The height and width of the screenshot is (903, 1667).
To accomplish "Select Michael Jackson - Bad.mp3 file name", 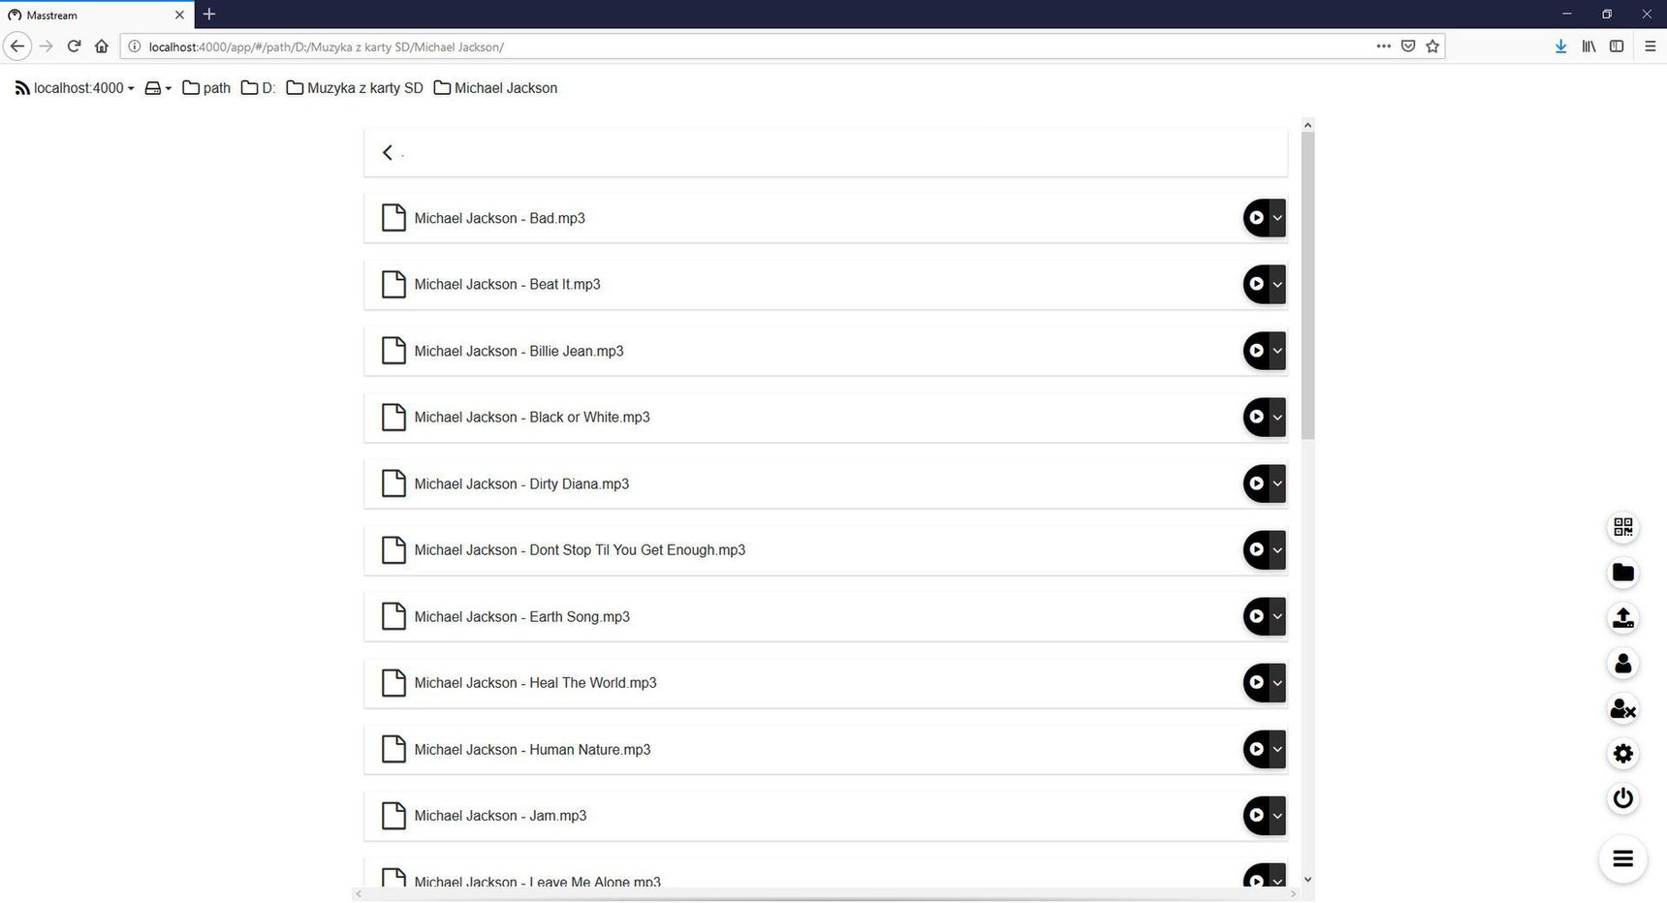I will point(500,218).
